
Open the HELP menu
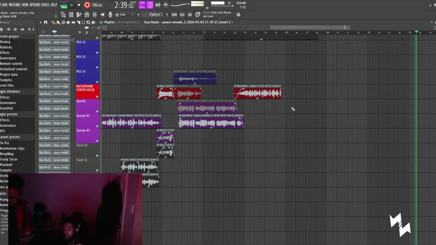point(54,5)
